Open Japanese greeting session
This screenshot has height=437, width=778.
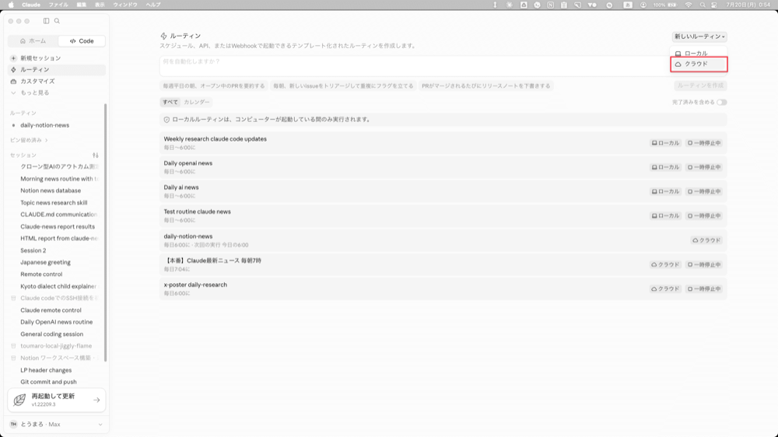[46, 262]
